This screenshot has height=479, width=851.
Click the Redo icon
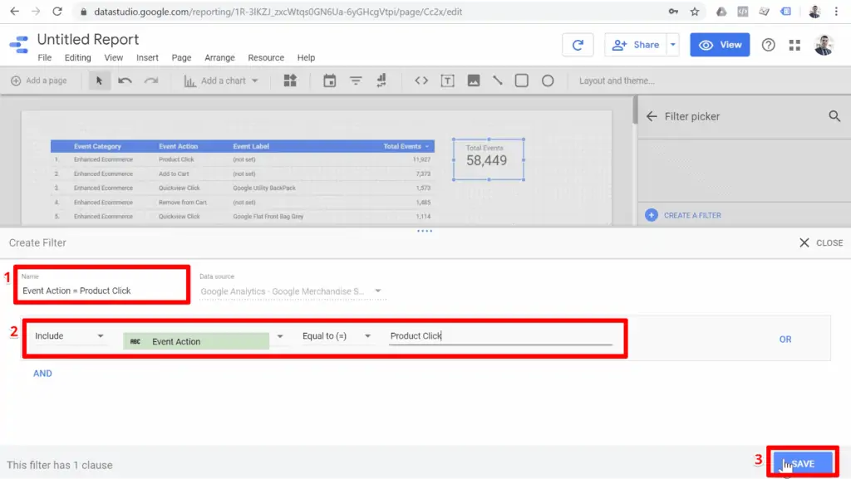click(153, 81)
